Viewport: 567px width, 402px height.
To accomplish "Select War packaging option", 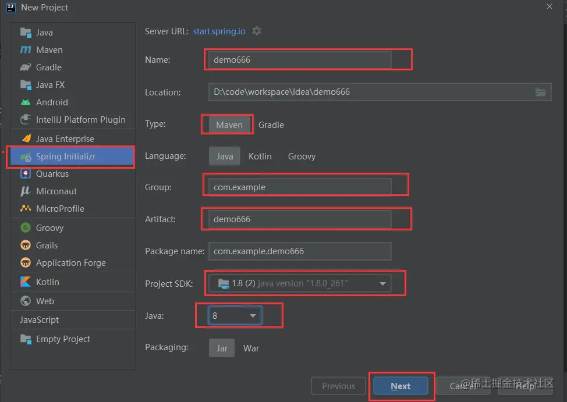I will 251,348.
